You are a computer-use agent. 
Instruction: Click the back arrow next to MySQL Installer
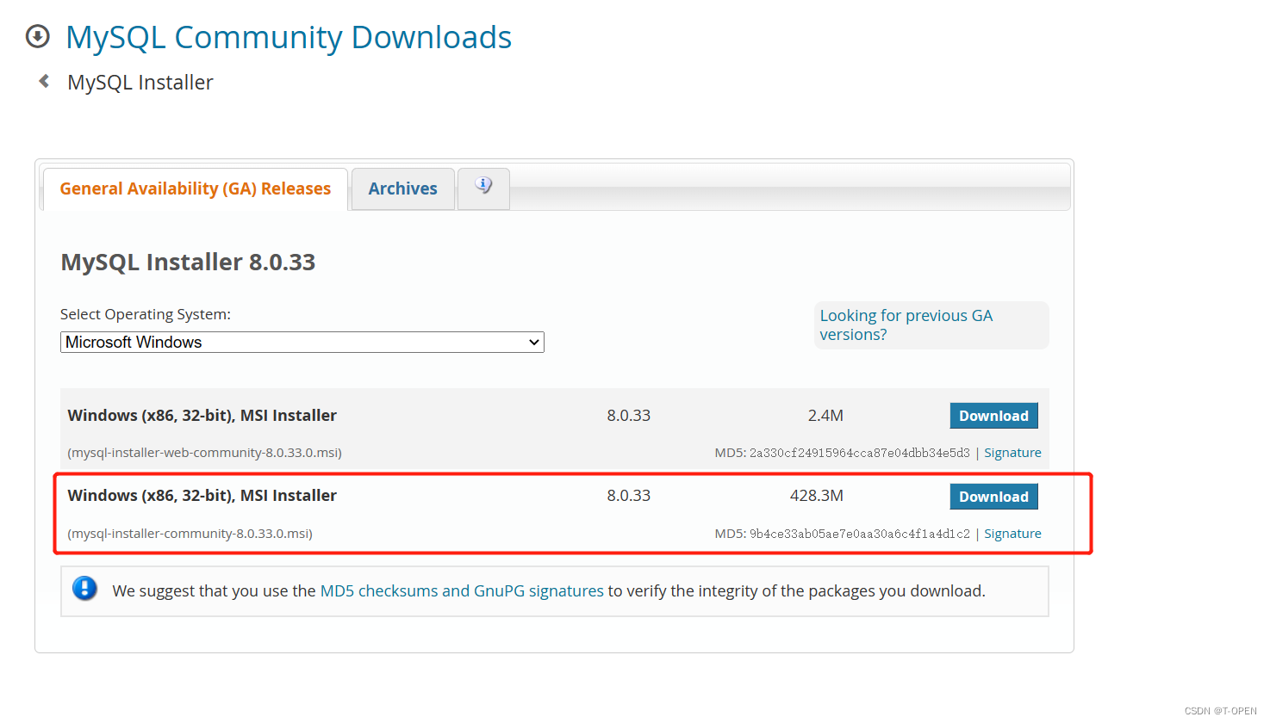coord(44,81)
